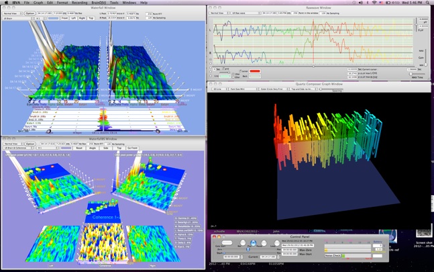Open the Graph menu
The width and height of the screenshot is (434, 272).
(x=38, y=3)
